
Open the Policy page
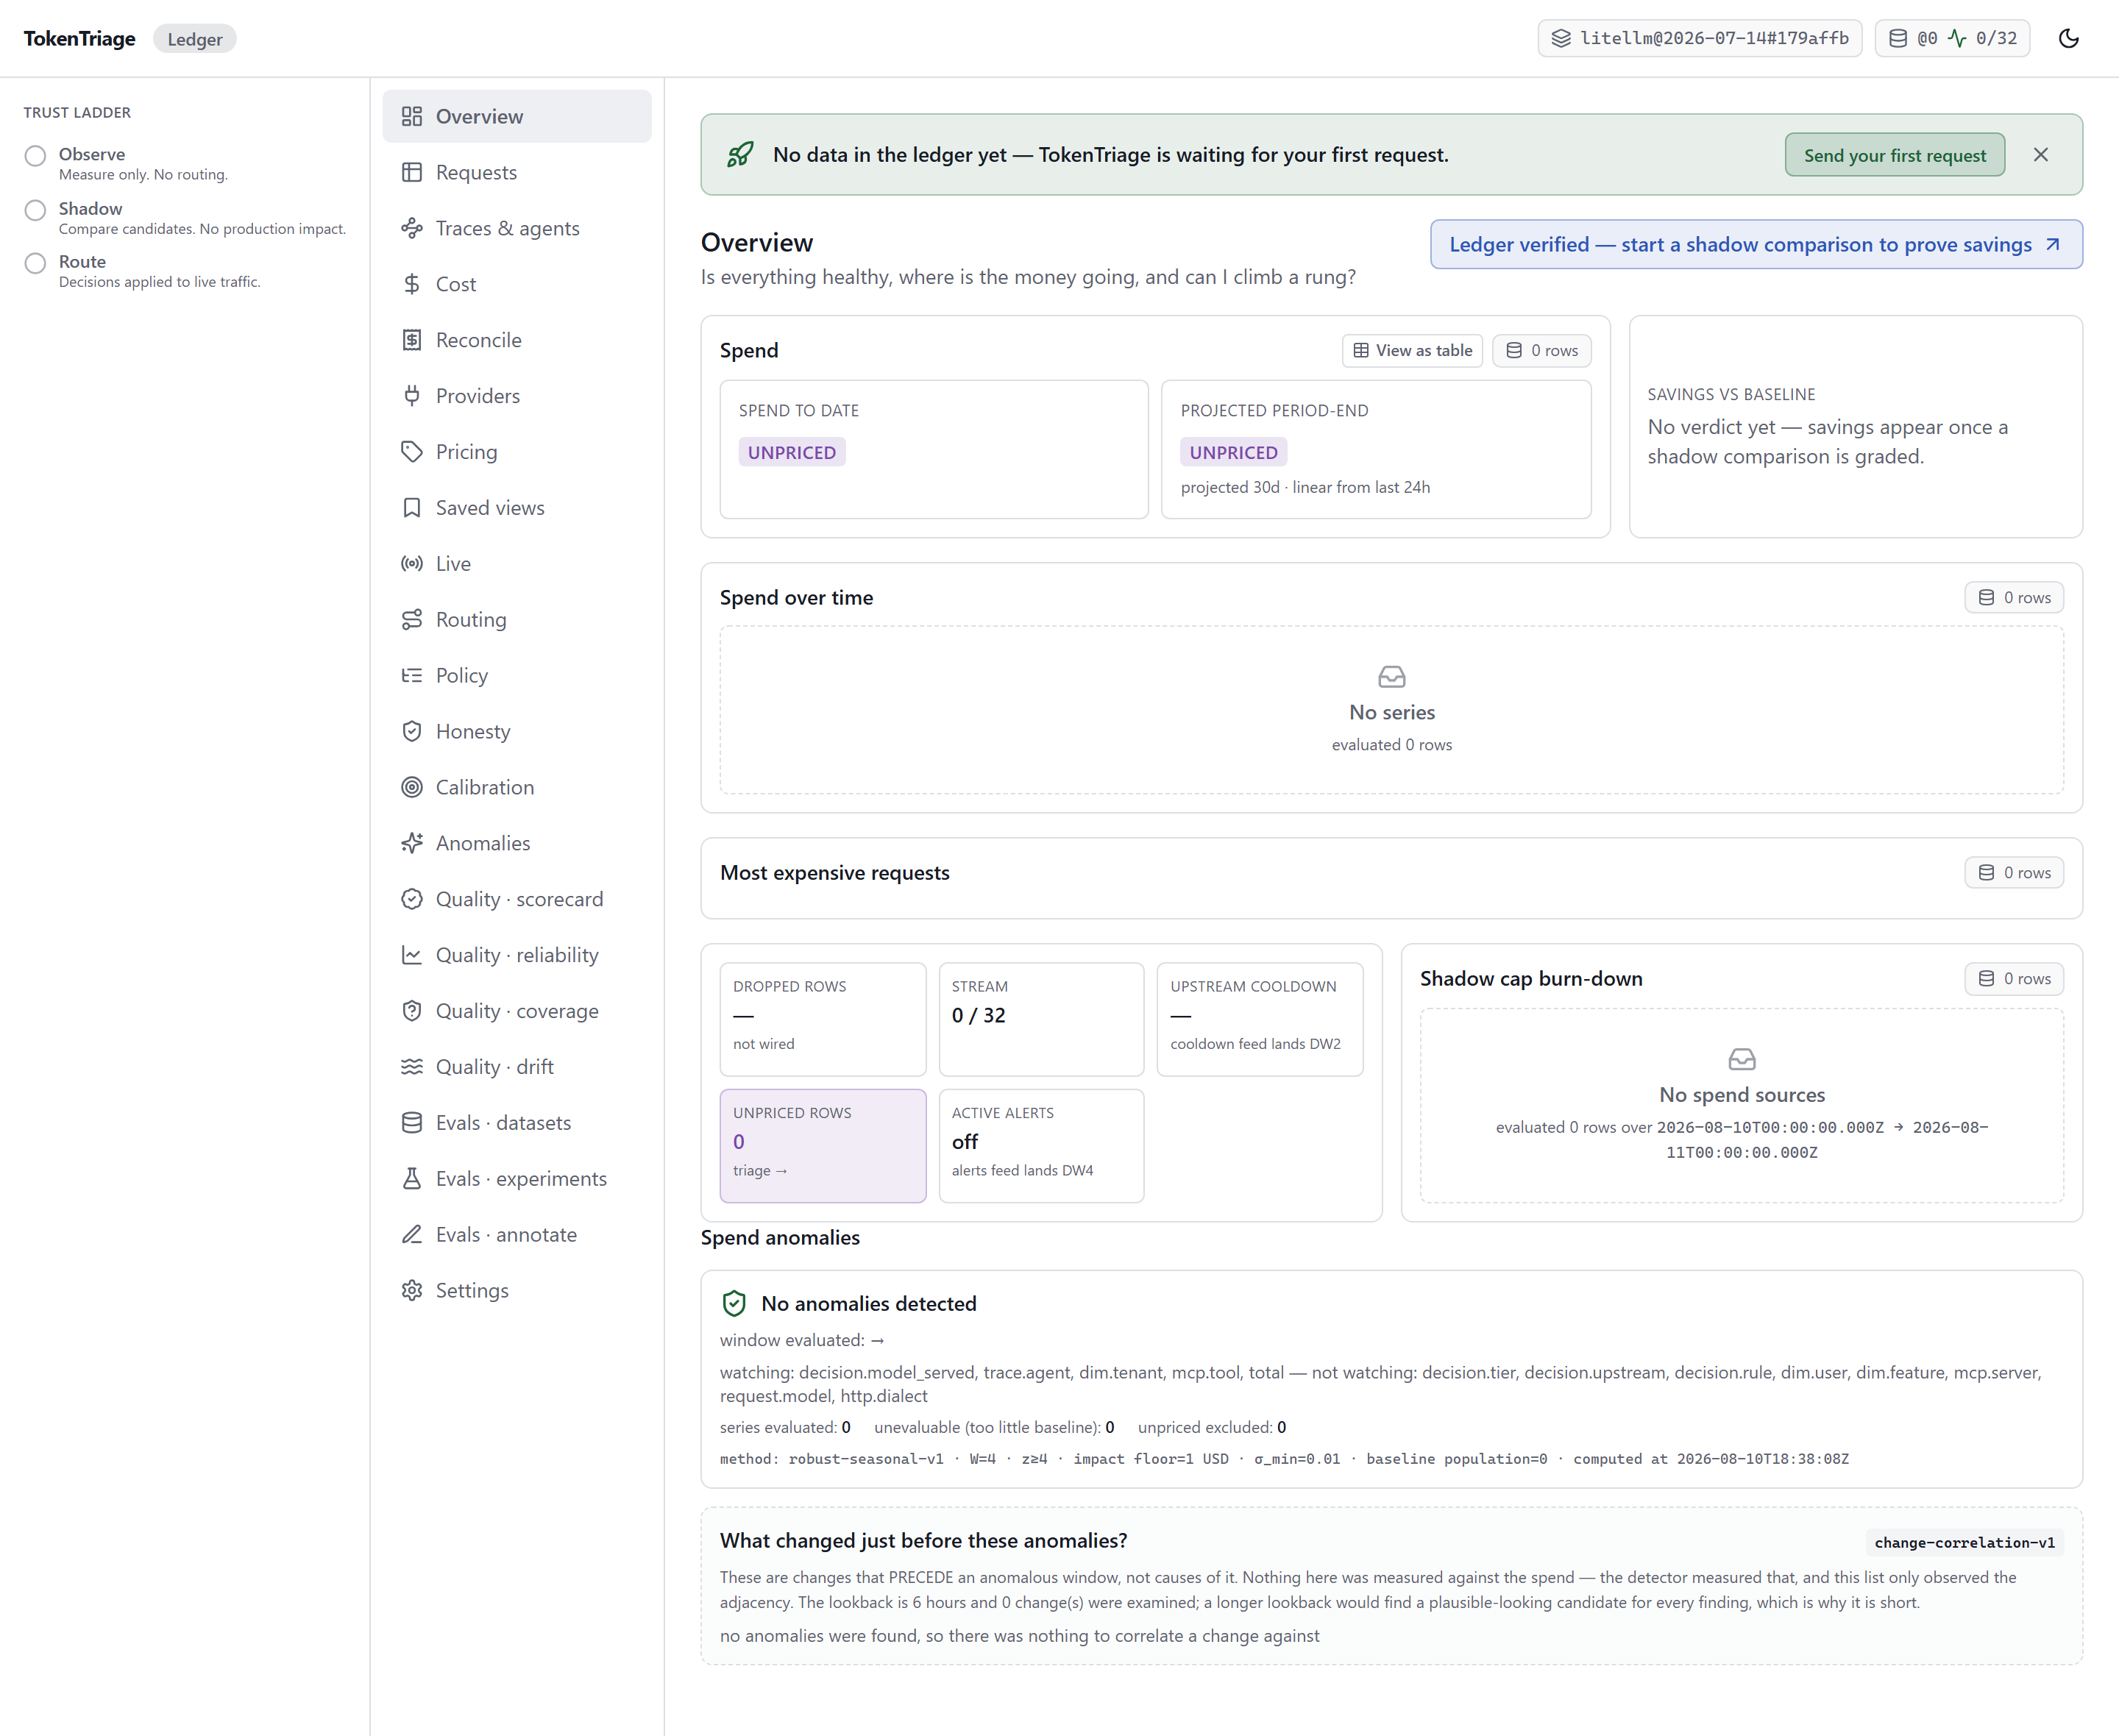(x=517, y=676)
